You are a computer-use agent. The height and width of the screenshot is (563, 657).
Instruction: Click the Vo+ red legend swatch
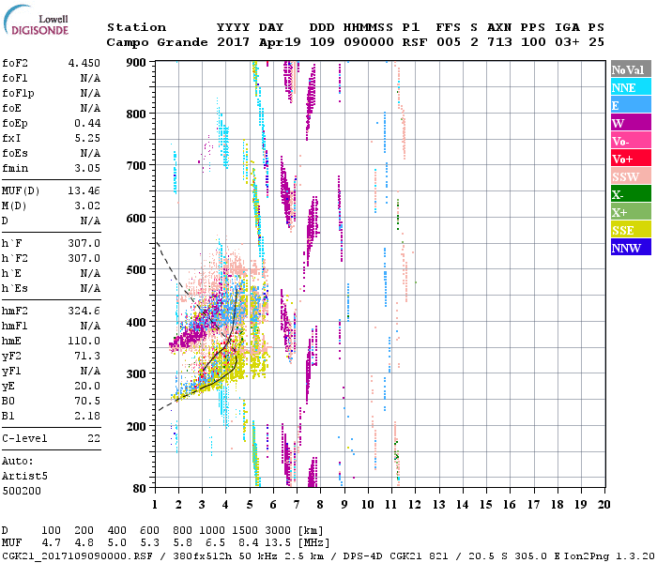[x=631, y=159]
